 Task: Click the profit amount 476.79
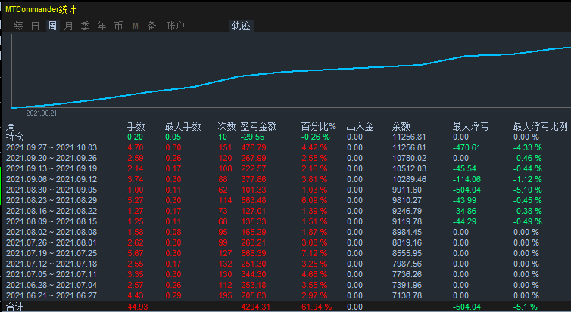coord(254,147)
